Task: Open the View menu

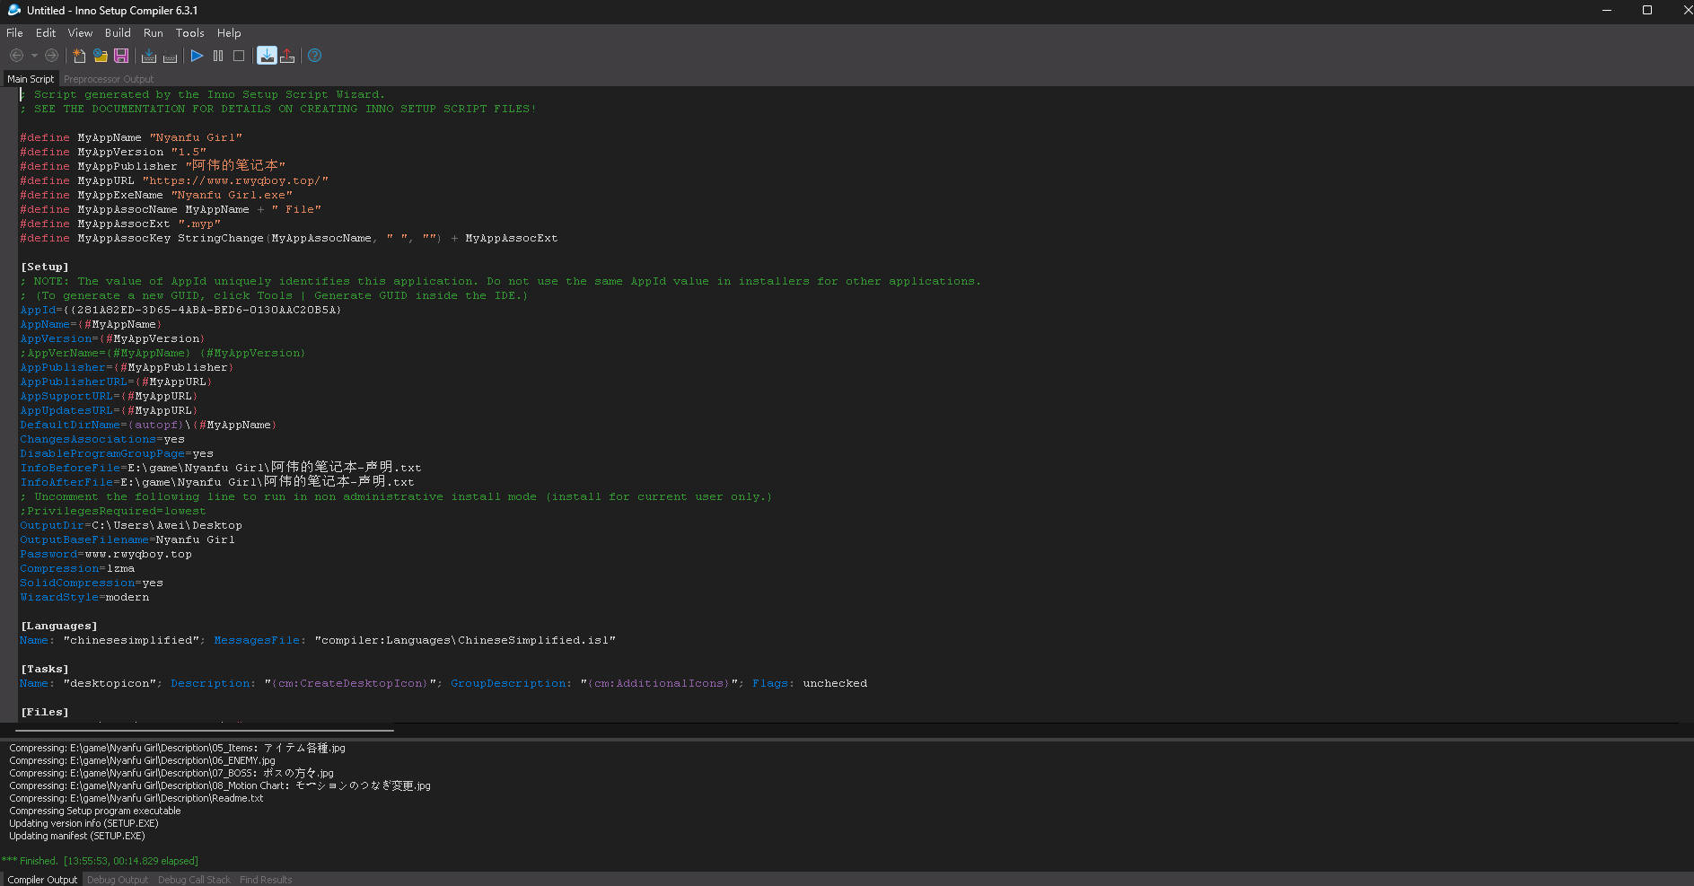Action: 80,32
